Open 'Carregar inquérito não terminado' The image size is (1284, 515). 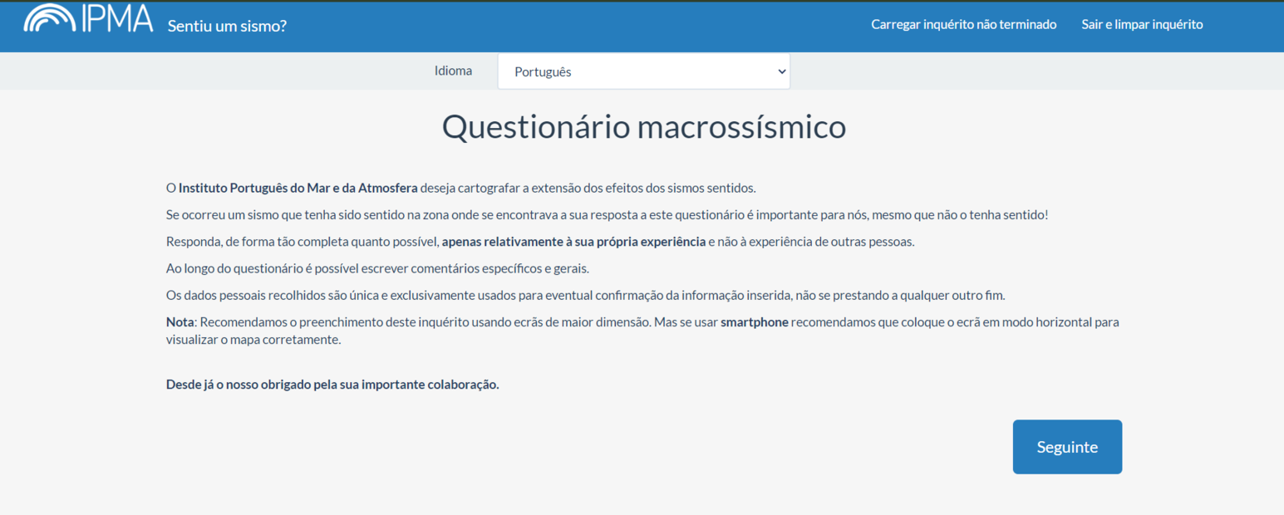963,25
